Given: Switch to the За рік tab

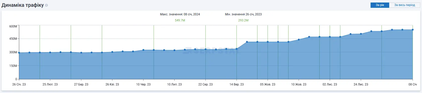Looking at the screenshot, I should pyautogui.click(x=380, y=5).
